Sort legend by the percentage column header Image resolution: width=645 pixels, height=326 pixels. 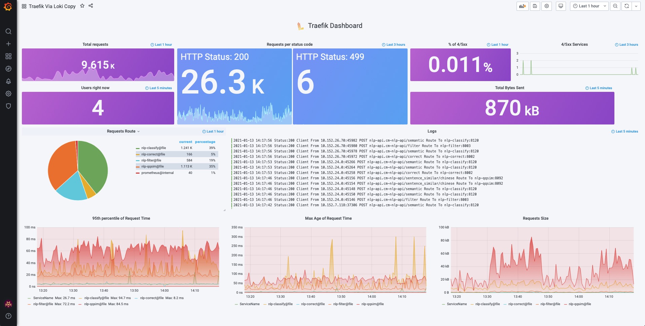(205, 142)
